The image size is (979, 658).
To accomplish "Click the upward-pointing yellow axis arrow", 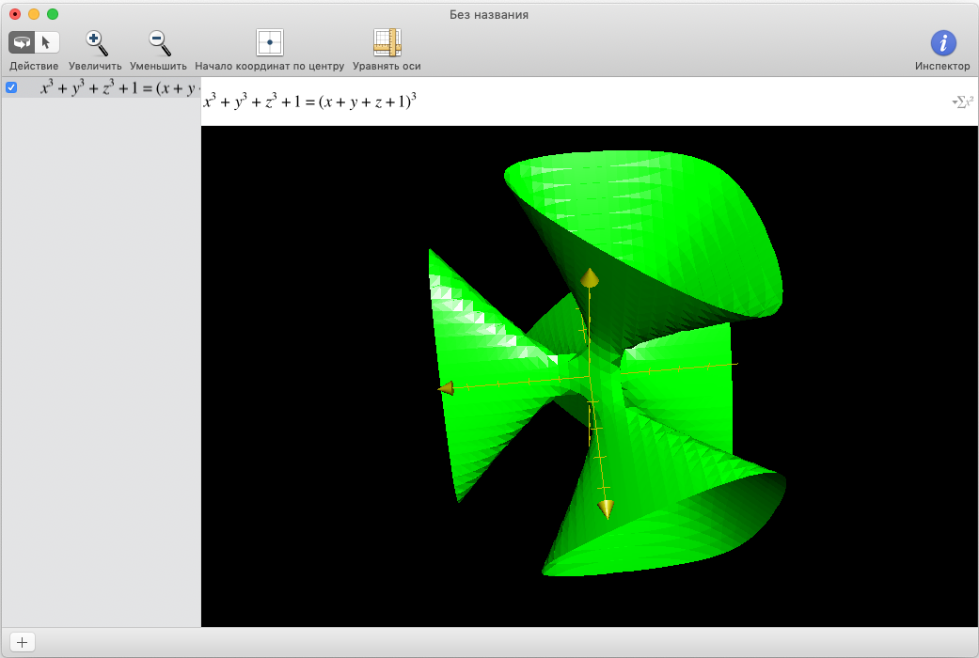I will 590,277.
